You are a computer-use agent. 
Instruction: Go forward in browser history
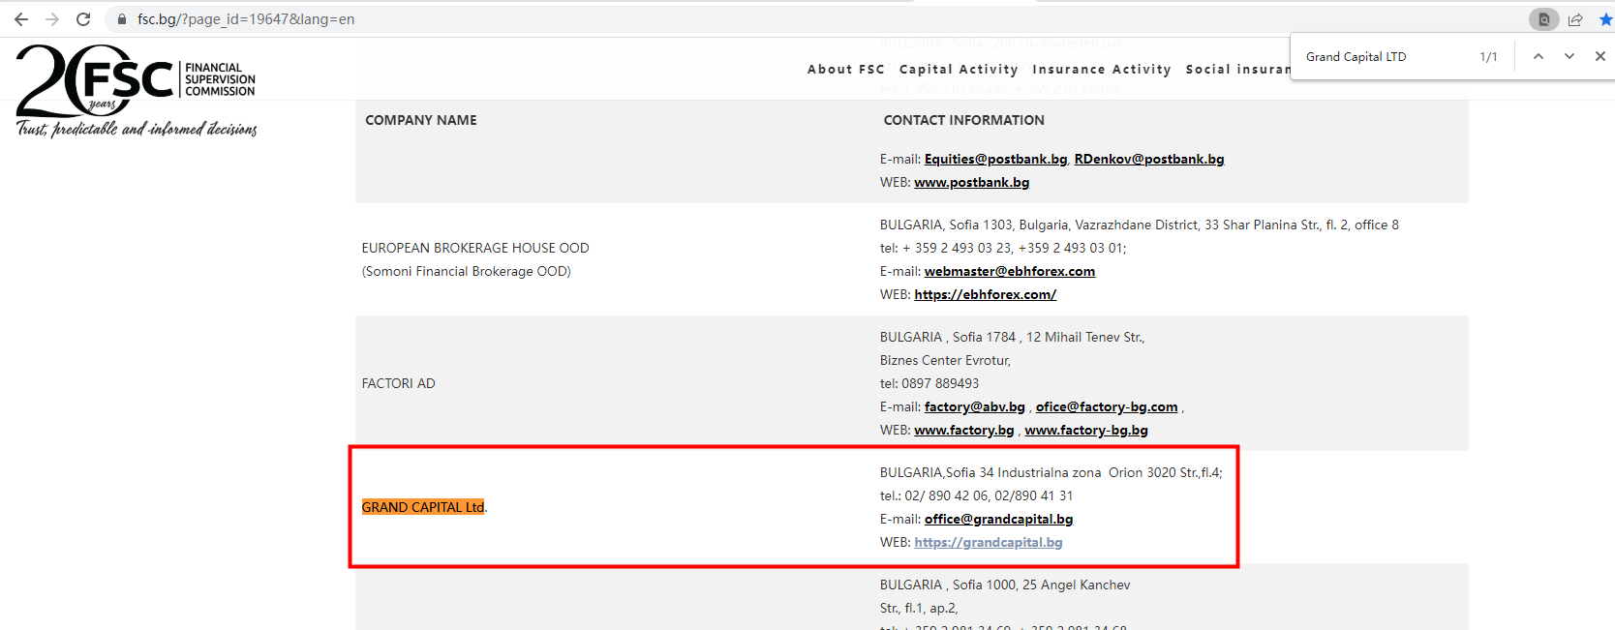pos(52,19)
